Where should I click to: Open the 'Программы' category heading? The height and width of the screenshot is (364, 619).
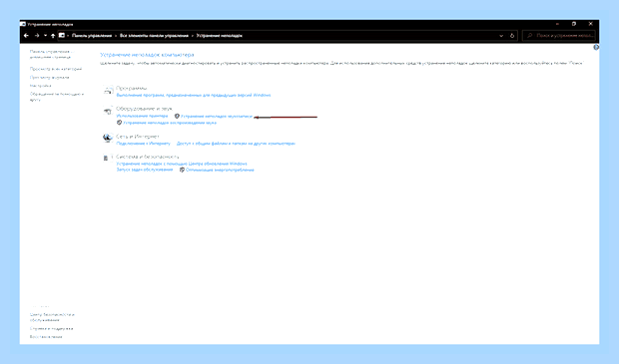[x=132, y=88]
